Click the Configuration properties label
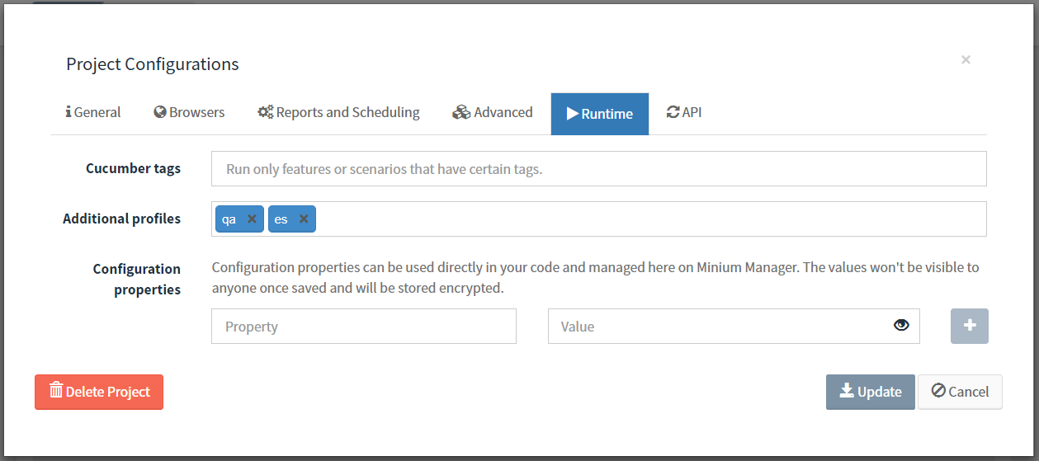1039x461 pixels. (137, 279)
